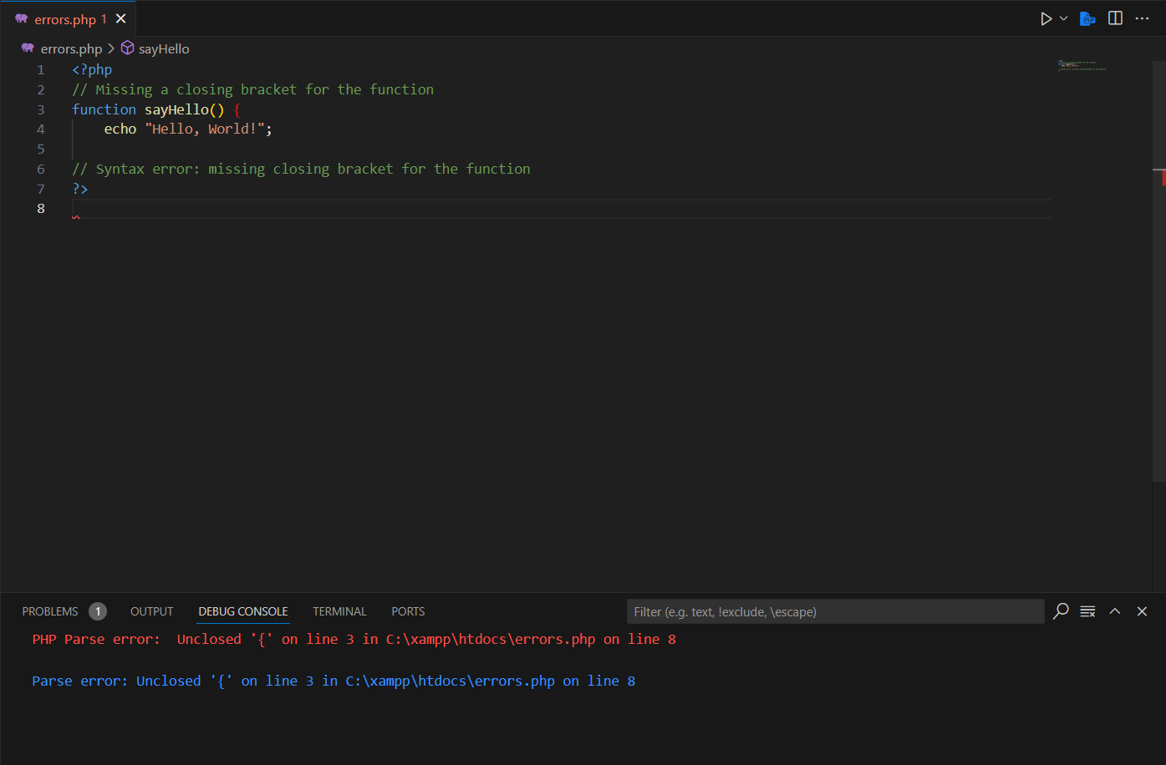Image resolution: width=1166 pixels, height=765 pixels.
Task: Open the More Actions ellipsis menu
Action: (x=1142, y=18)
